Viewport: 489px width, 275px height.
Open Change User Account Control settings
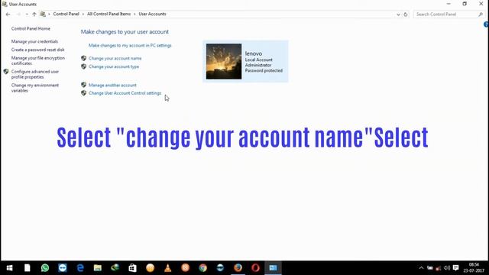(125, 93)
